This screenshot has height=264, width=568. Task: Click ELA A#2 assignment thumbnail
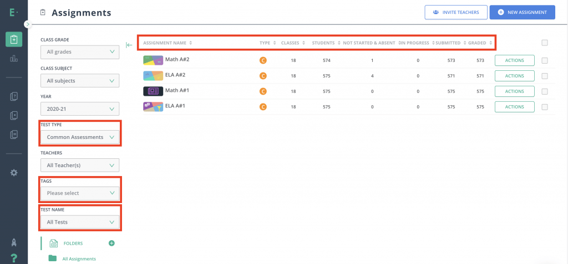pos(153,76)
